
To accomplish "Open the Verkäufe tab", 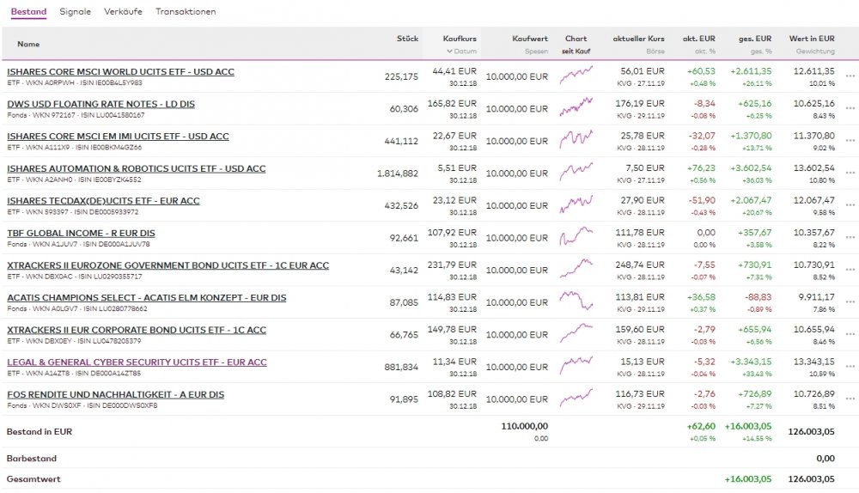I will pos(123,12).
